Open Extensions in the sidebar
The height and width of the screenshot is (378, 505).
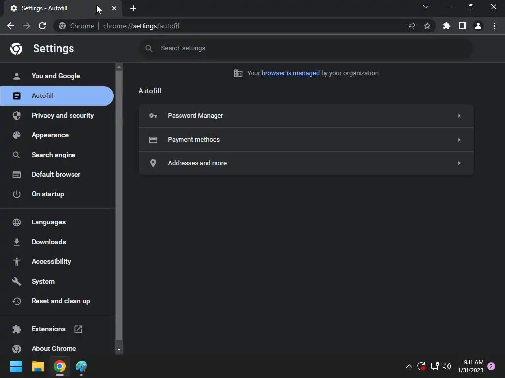tap(57, 329)
